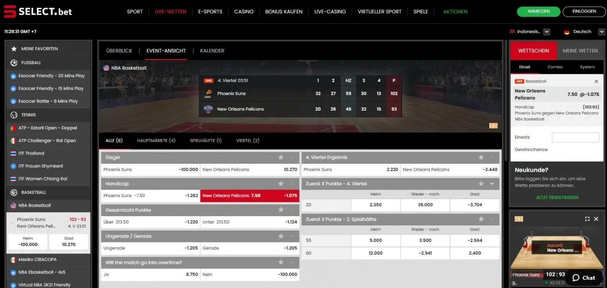Screen dimensions: 607x288
Task: Close the live match tracker widget
Action: [596, 219]
